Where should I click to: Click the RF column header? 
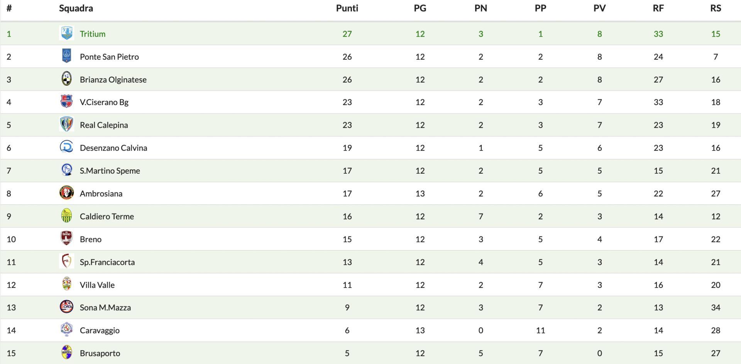tap(658, 8)
